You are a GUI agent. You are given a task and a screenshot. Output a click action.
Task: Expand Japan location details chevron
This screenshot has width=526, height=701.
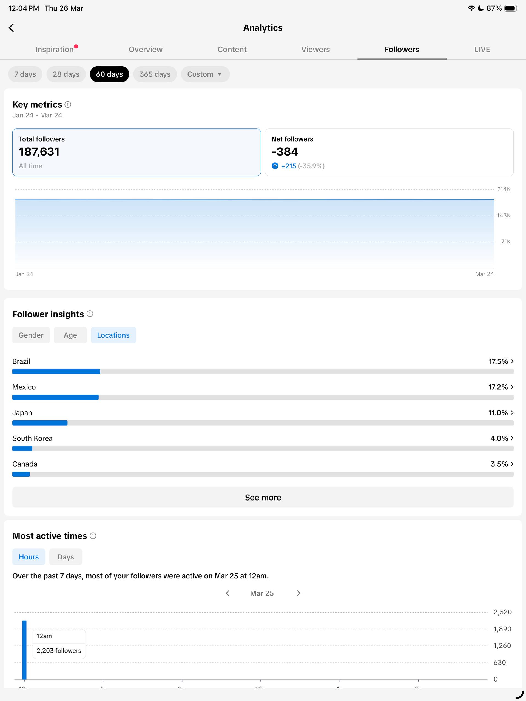click(512, 413)
